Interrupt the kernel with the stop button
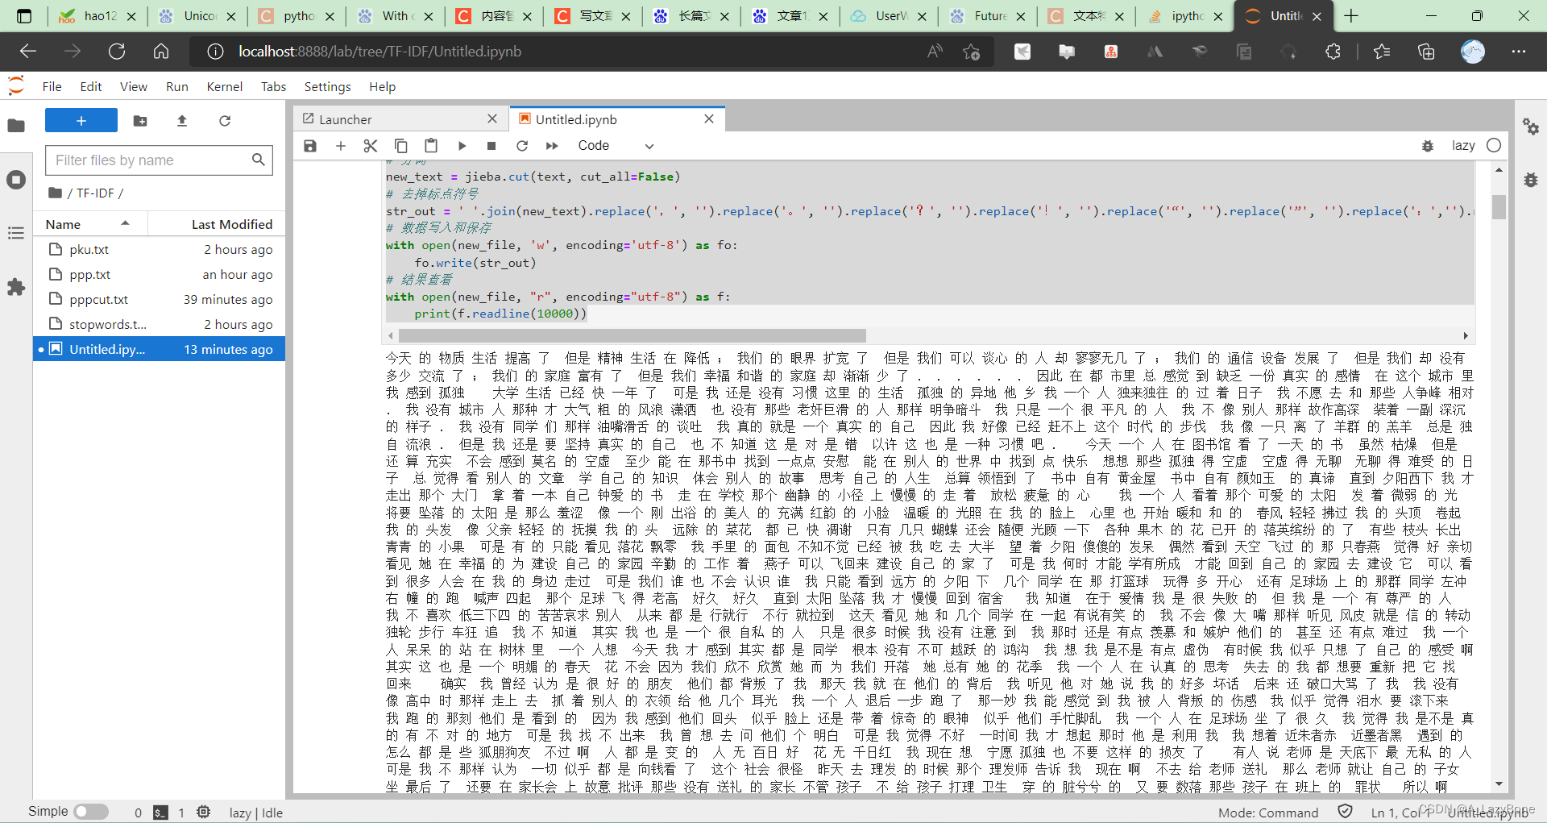The image size is (1547, 823). click(x=491, y=146)
